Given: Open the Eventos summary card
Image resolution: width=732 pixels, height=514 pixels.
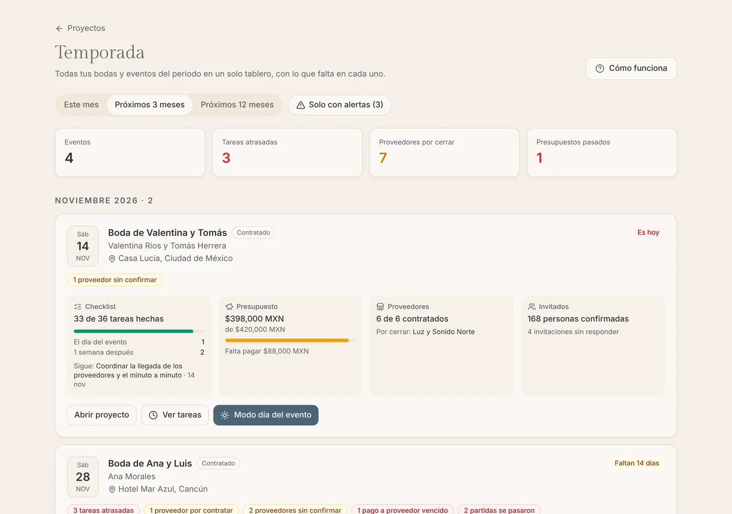Looking at the screenshot, I should click(x=130, y=153).
